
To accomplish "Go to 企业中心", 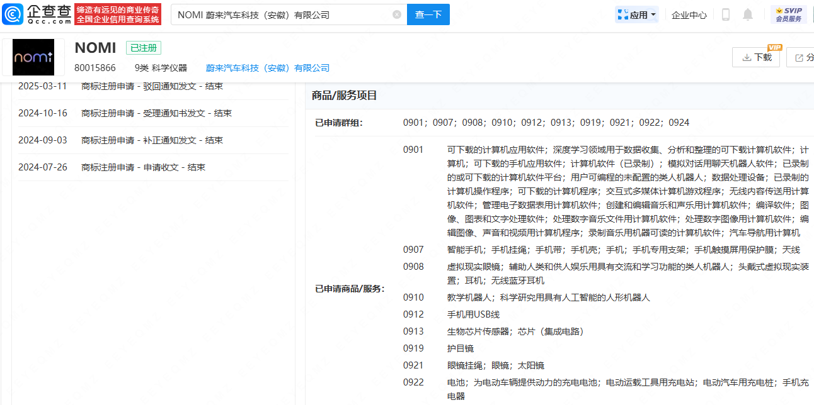I will tap(689, 14).
